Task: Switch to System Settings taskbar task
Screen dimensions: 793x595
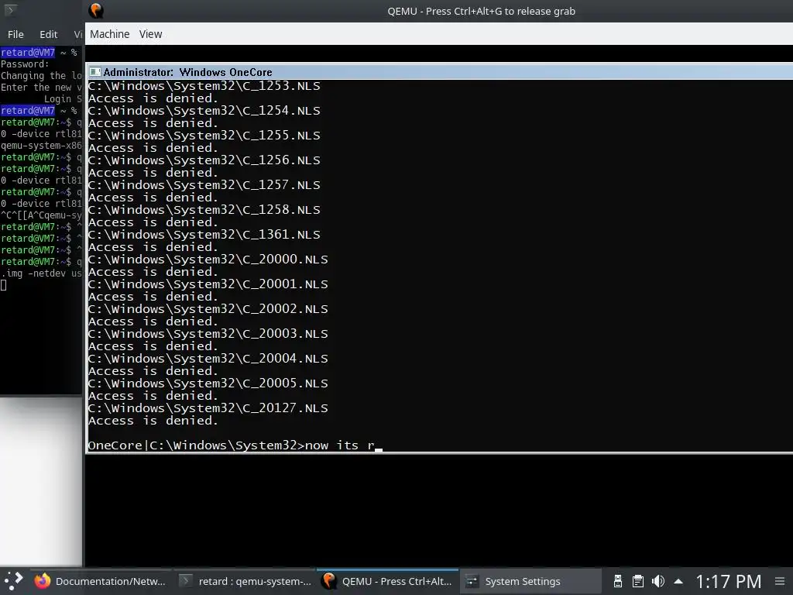Action: [530, 581]
